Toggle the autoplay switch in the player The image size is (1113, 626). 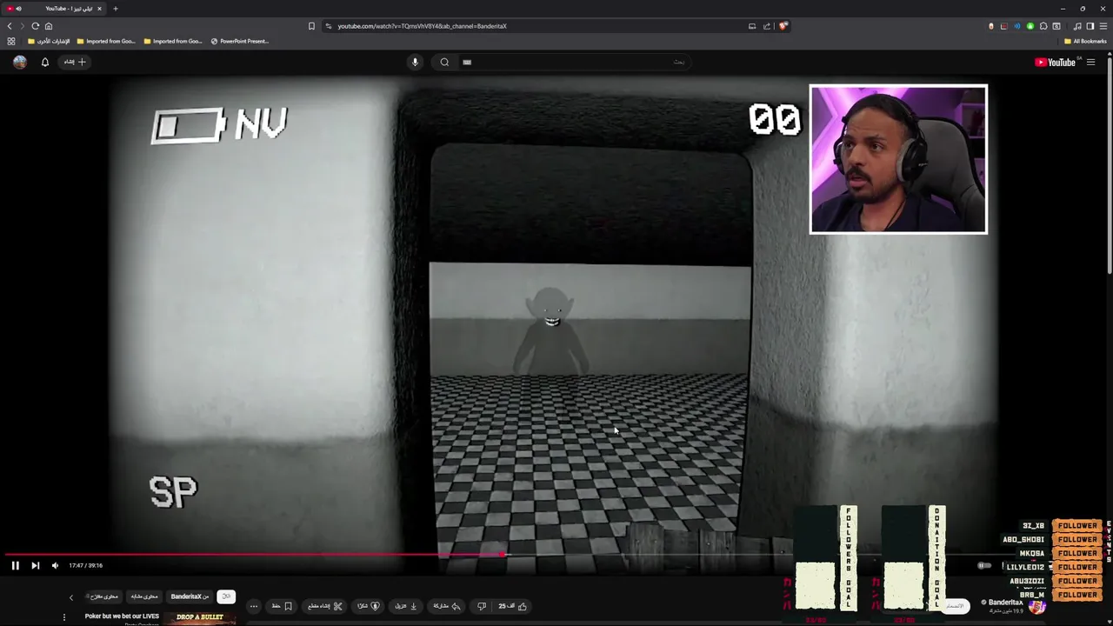(x=983, y=565)
